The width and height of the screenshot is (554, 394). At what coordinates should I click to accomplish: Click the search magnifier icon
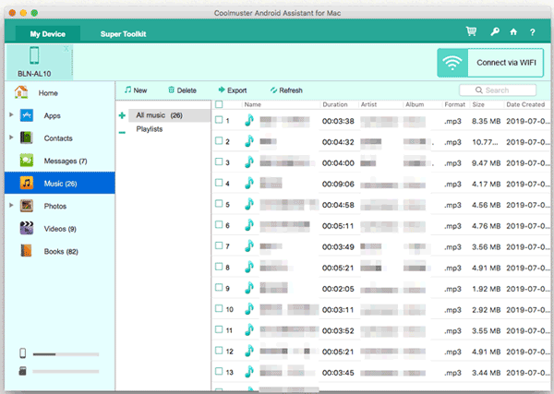click(478, 90)
